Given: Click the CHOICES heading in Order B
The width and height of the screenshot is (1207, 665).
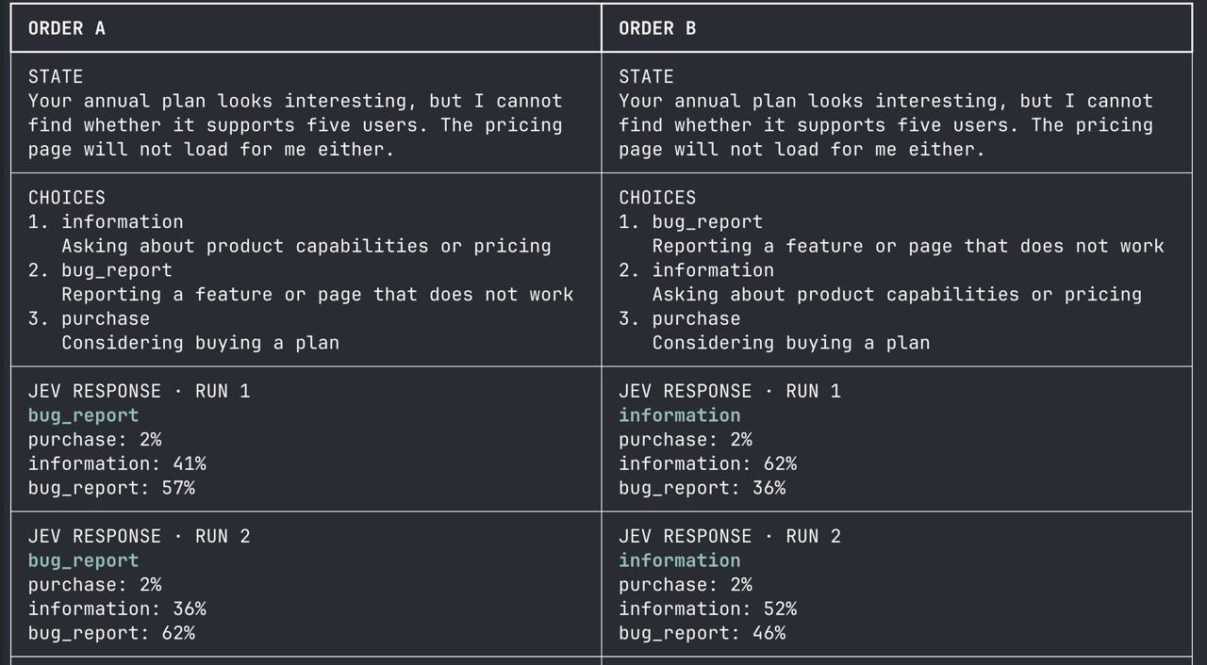Looking at the screenshot, I should (x=657, y=198).
